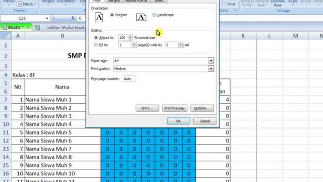This screenshot has width=323, height=182.
Task: Click the Latihan Modul Excel file icon
Action: (x=37, y=27)
